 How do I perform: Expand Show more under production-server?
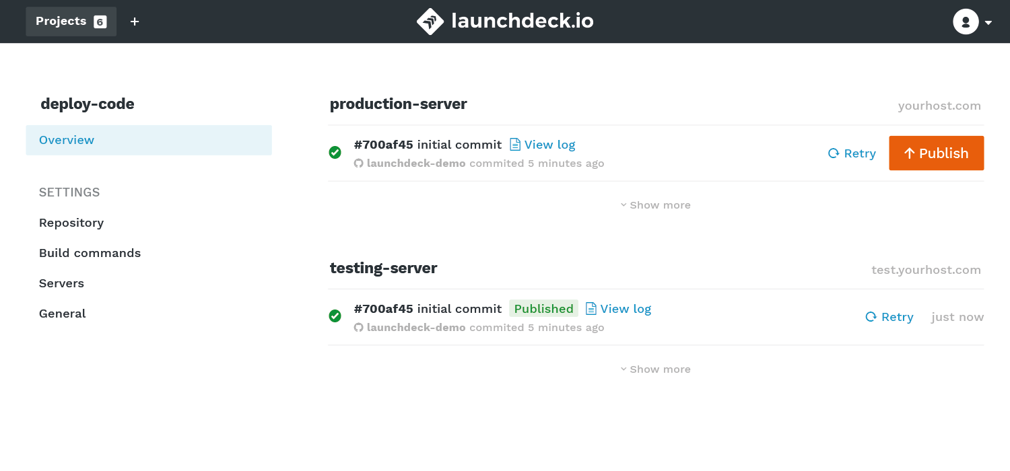click(655, 205)
